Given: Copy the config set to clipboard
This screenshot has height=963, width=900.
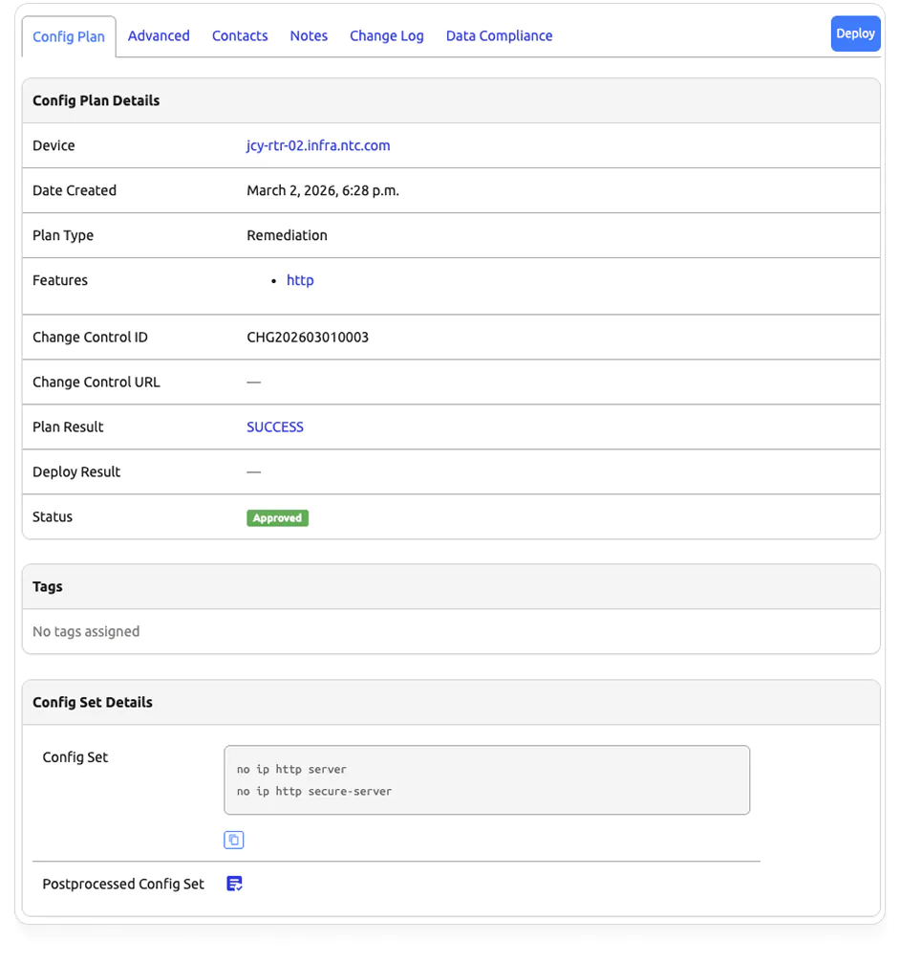Looking at the screenshot, I should click(x=234, y=840).
